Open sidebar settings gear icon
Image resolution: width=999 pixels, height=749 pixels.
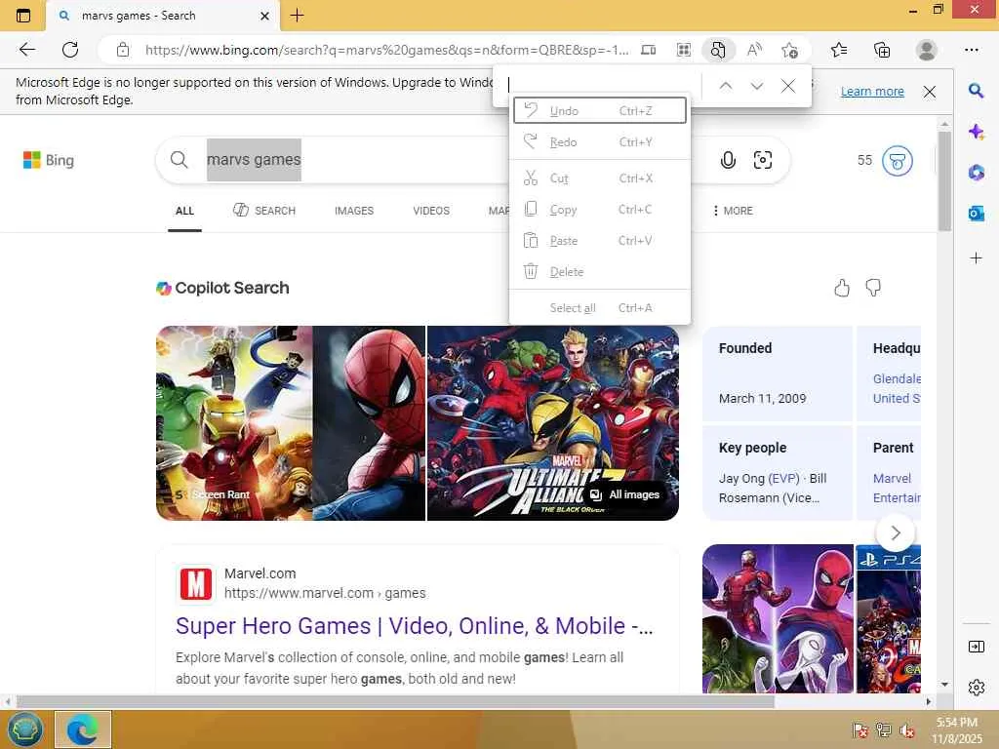pyautogui.click(x=976, y=688)
